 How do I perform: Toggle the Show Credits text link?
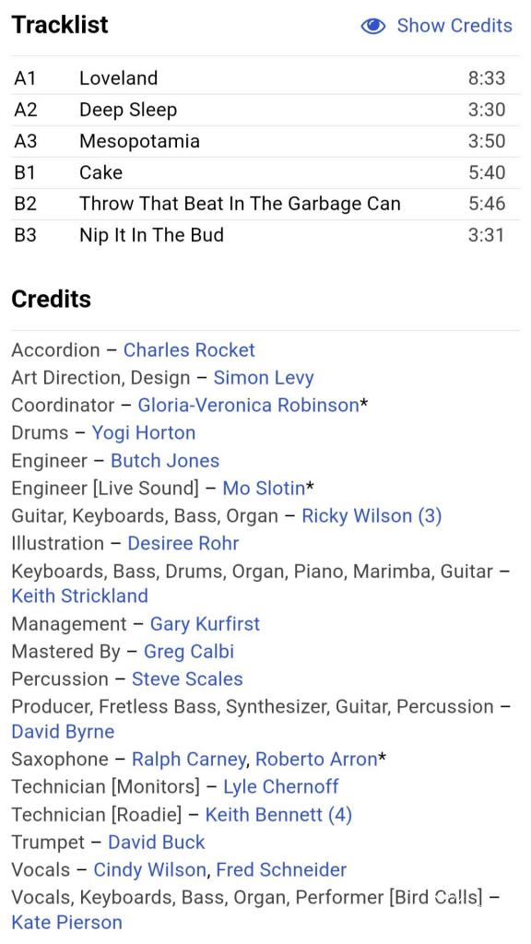point(454,26)
